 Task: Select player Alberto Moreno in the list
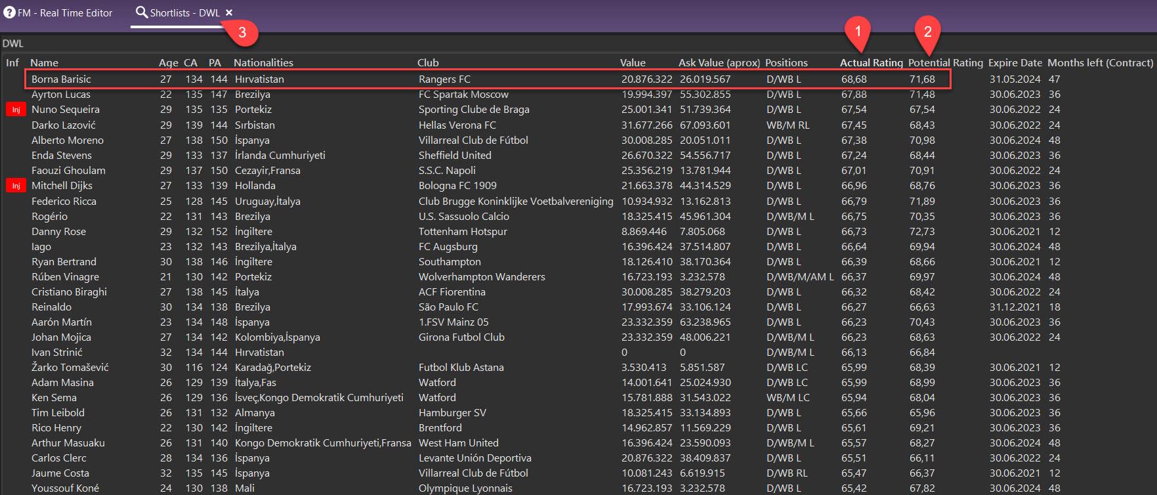(x=67, y=140)
